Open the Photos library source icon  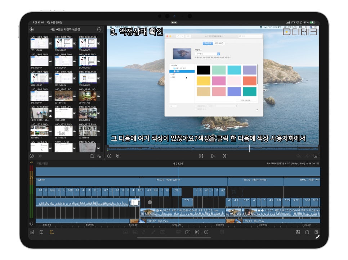[x=32, y=29]
